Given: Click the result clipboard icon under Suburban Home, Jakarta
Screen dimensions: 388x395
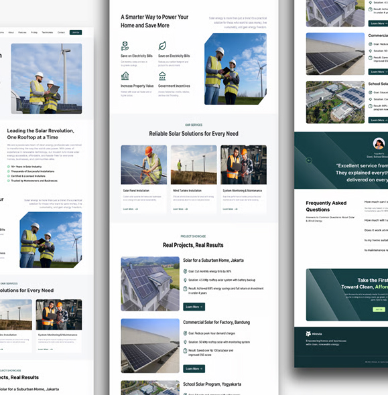Looking at the screenshot, I should click(x=185, y=289).
